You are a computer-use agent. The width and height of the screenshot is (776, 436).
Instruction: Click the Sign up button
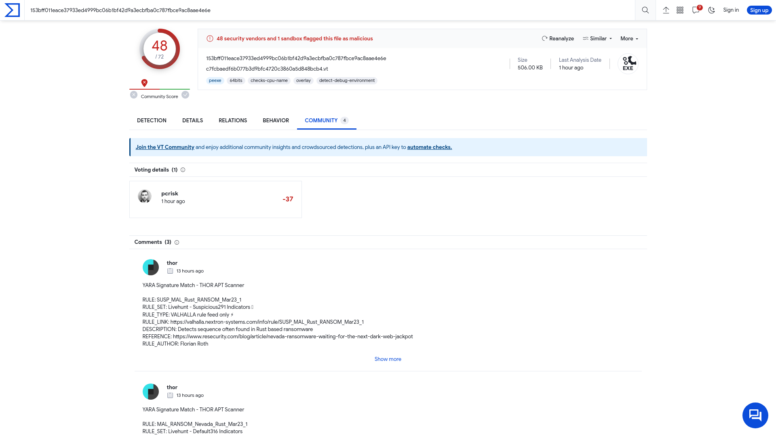click(759, 10)
